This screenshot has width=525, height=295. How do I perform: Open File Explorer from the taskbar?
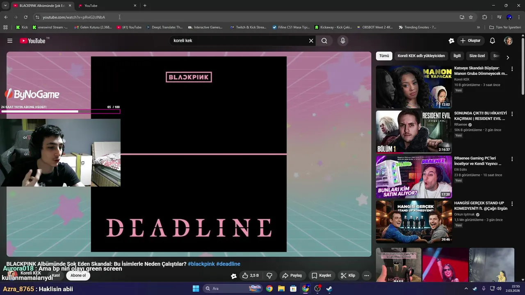[x=281, y=288]
